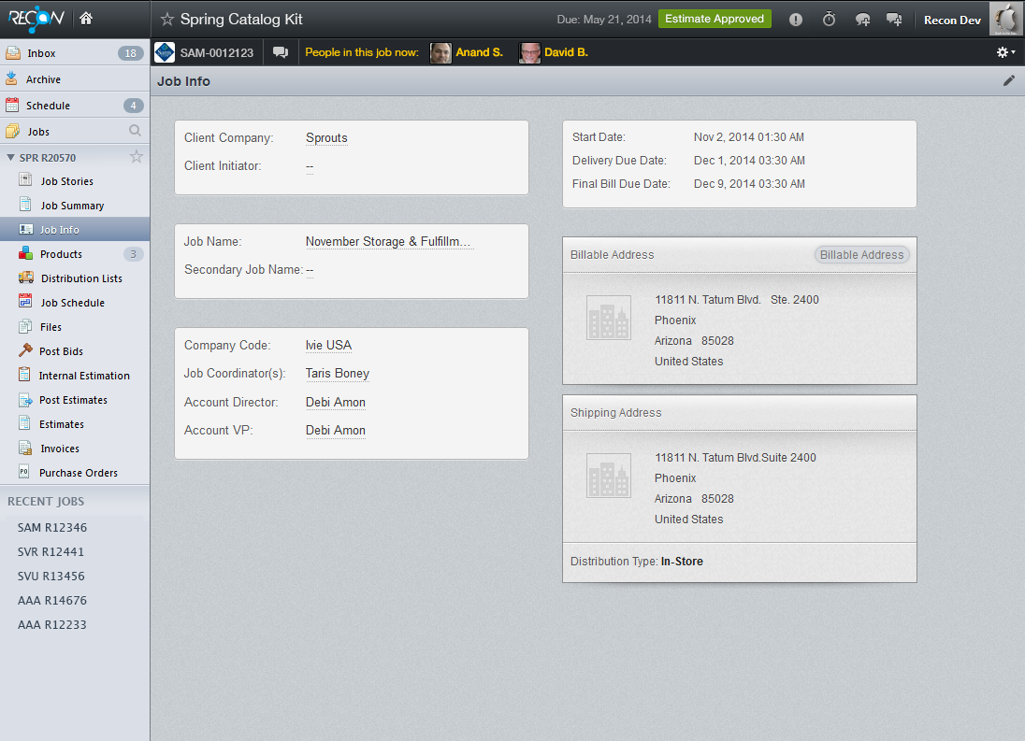This screenshot has width=1025, height=741.
Task: Click the user avatar in the top right
Action: (x=1006, y=19)
